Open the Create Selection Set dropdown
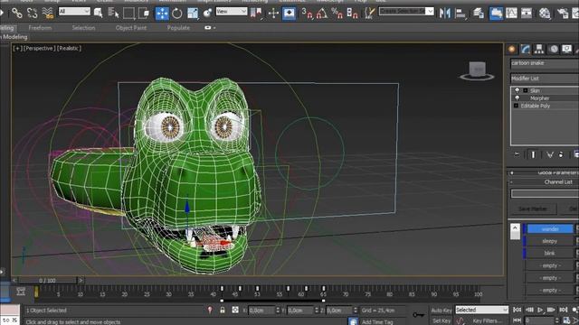 click(406, 12)
